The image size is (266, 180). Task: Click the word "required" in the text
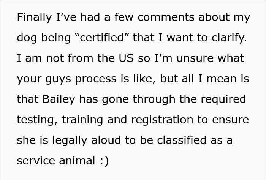[223, 99]
